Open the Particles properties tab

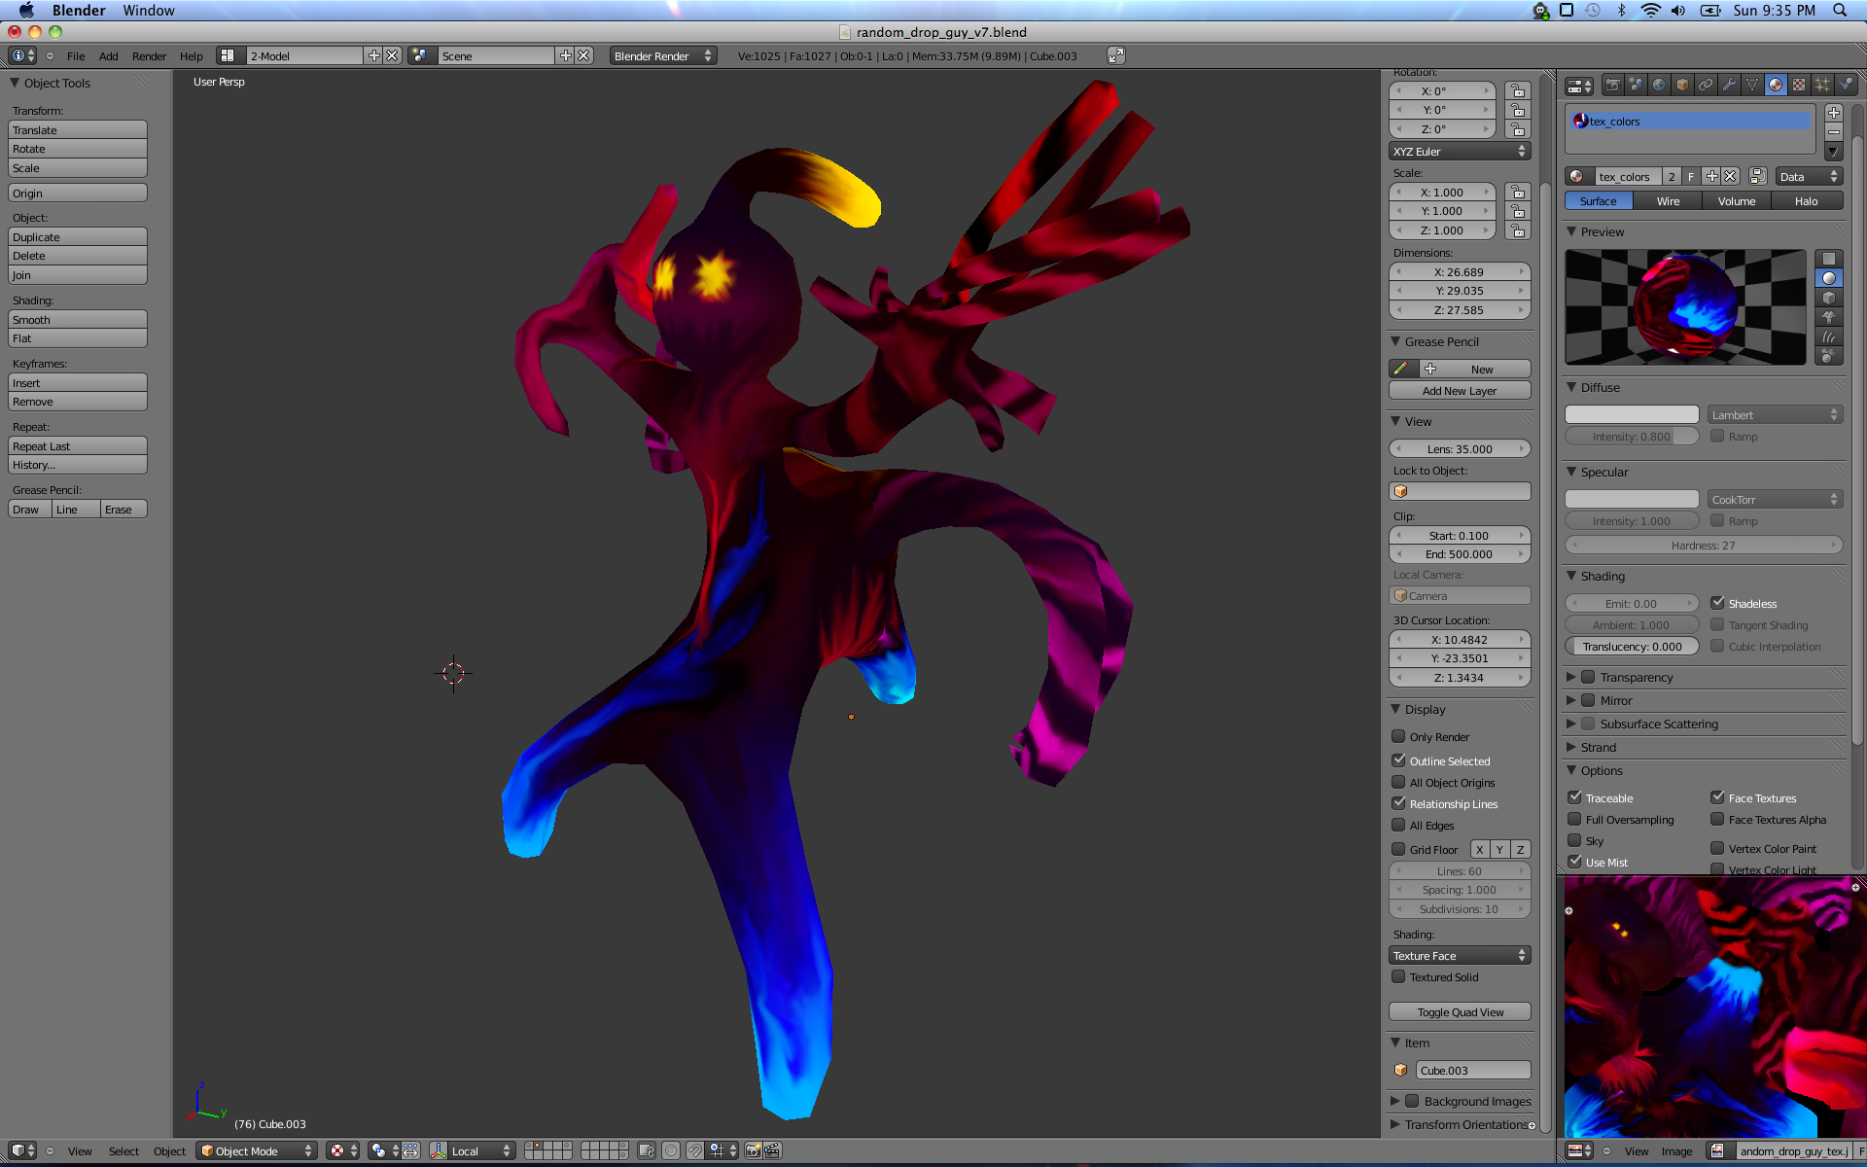1822,86
